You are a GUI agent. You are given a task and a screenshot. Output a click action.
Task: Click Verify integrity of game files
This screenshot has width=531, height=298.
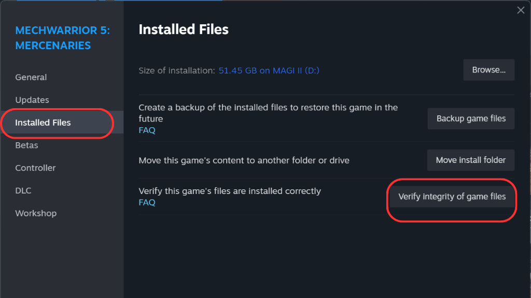pyautogui.click(x=452, y=197)
